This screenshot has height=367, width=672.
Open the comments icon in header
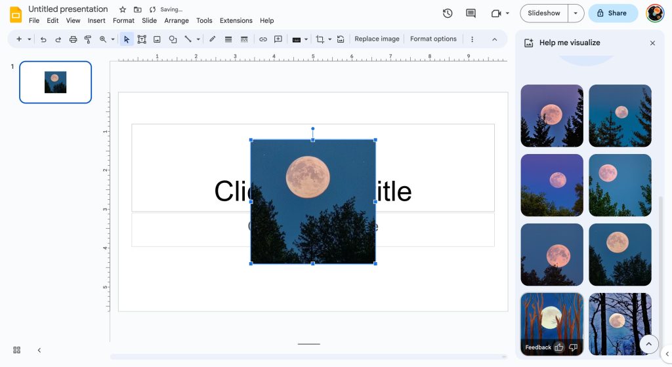471,13
